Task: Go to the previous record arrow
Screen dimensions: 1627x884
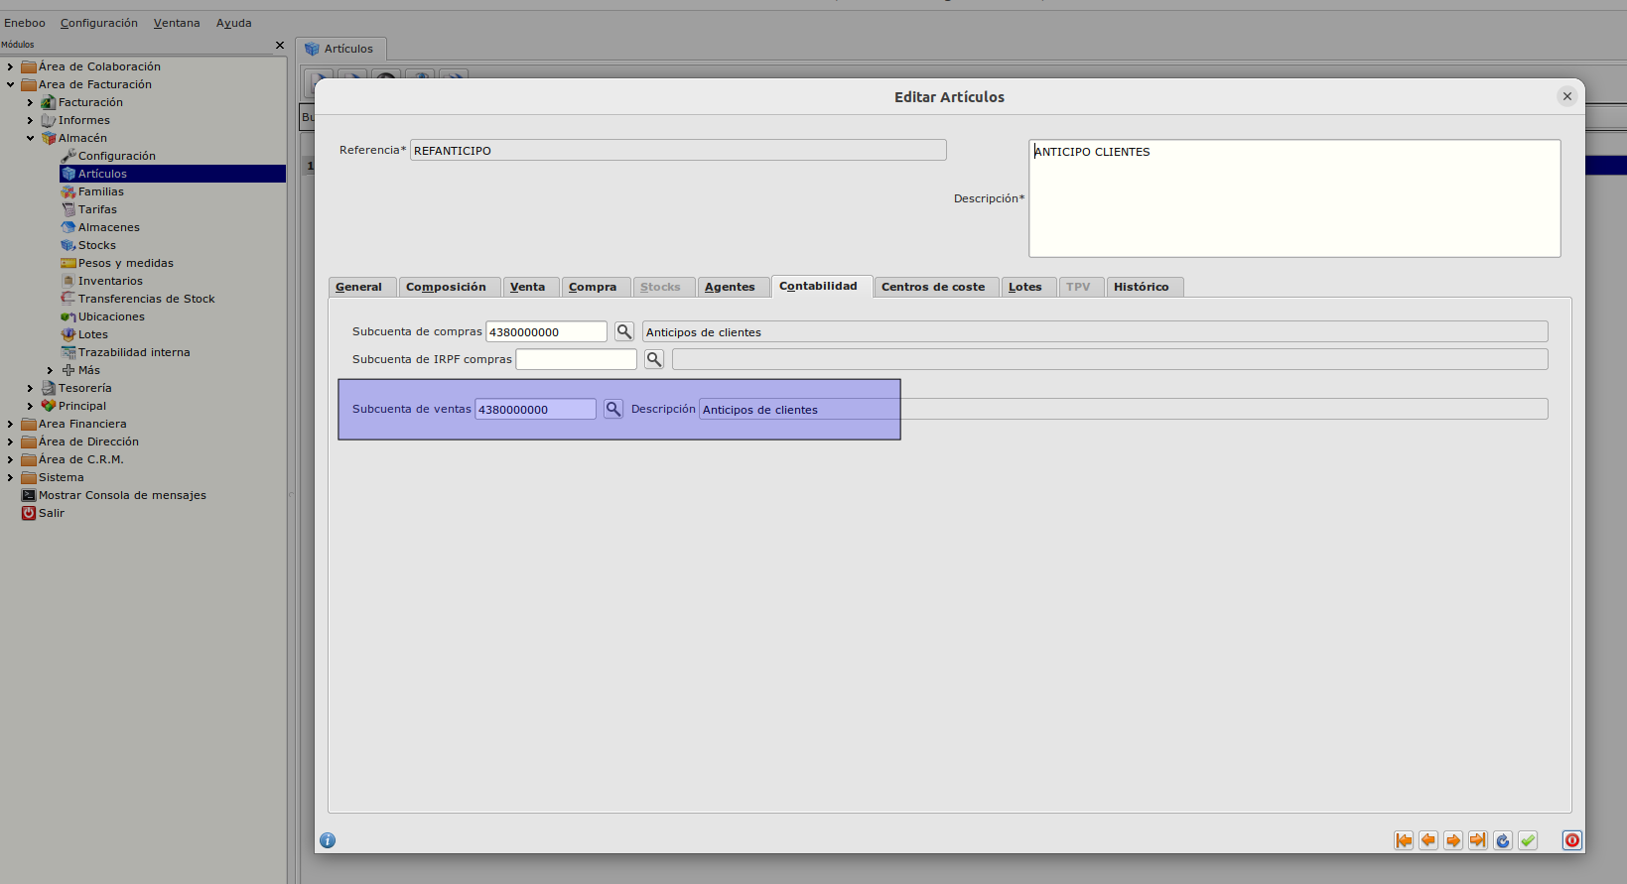Action: [x=1428, y=840]
